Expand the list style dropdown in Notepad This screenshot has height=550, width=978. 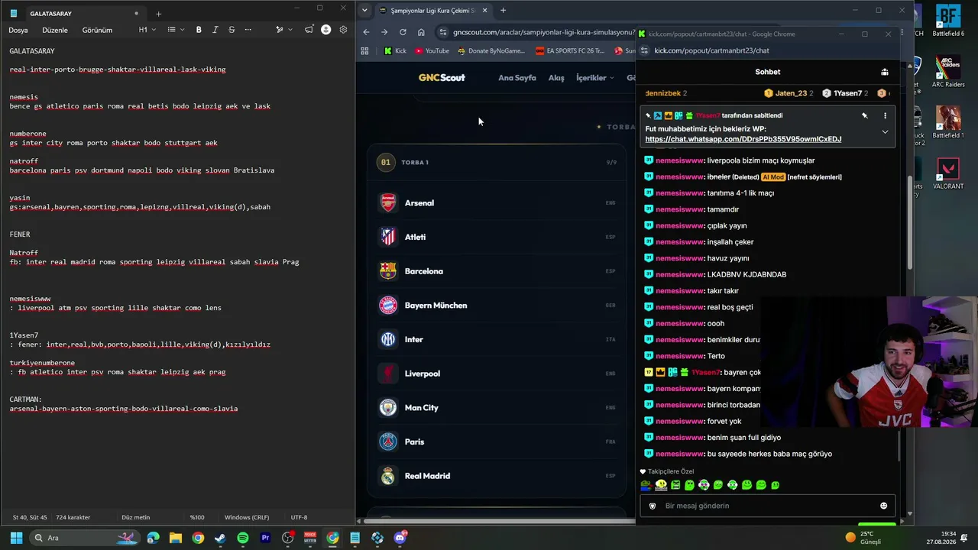[x=175, y=30]
